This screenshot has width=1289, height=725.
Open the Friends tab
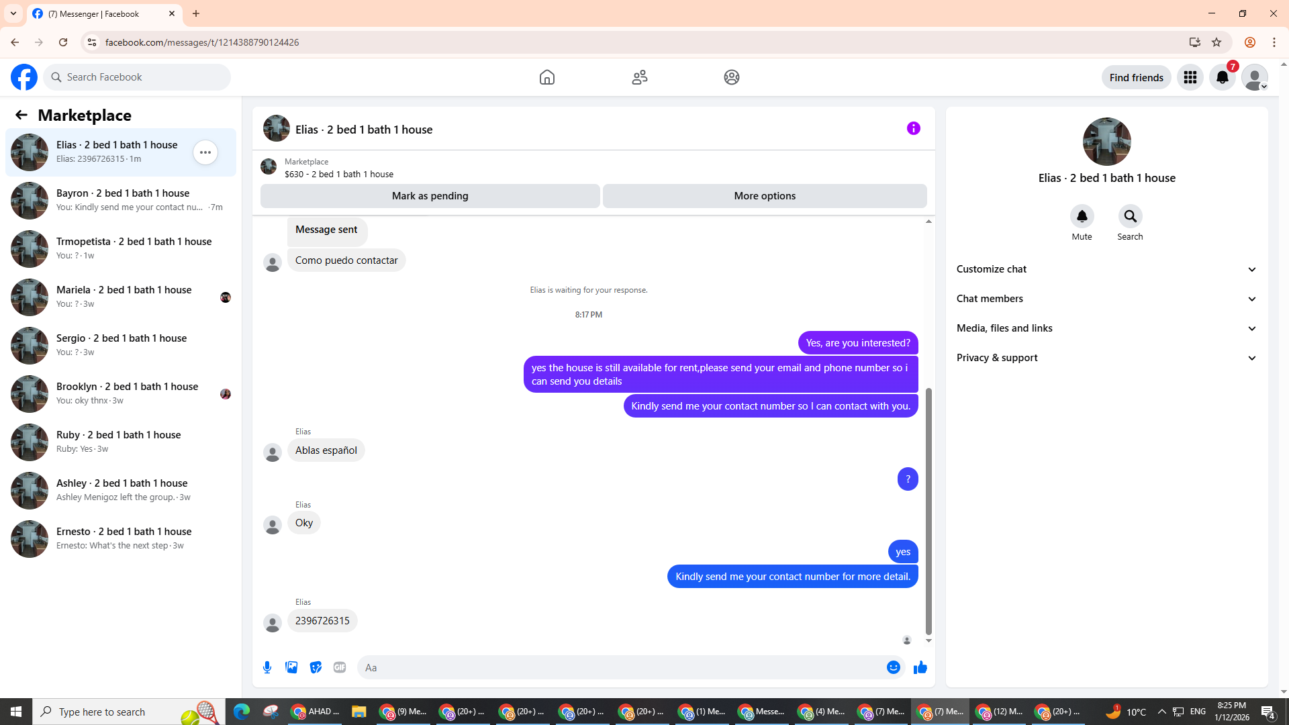(639, 77)
